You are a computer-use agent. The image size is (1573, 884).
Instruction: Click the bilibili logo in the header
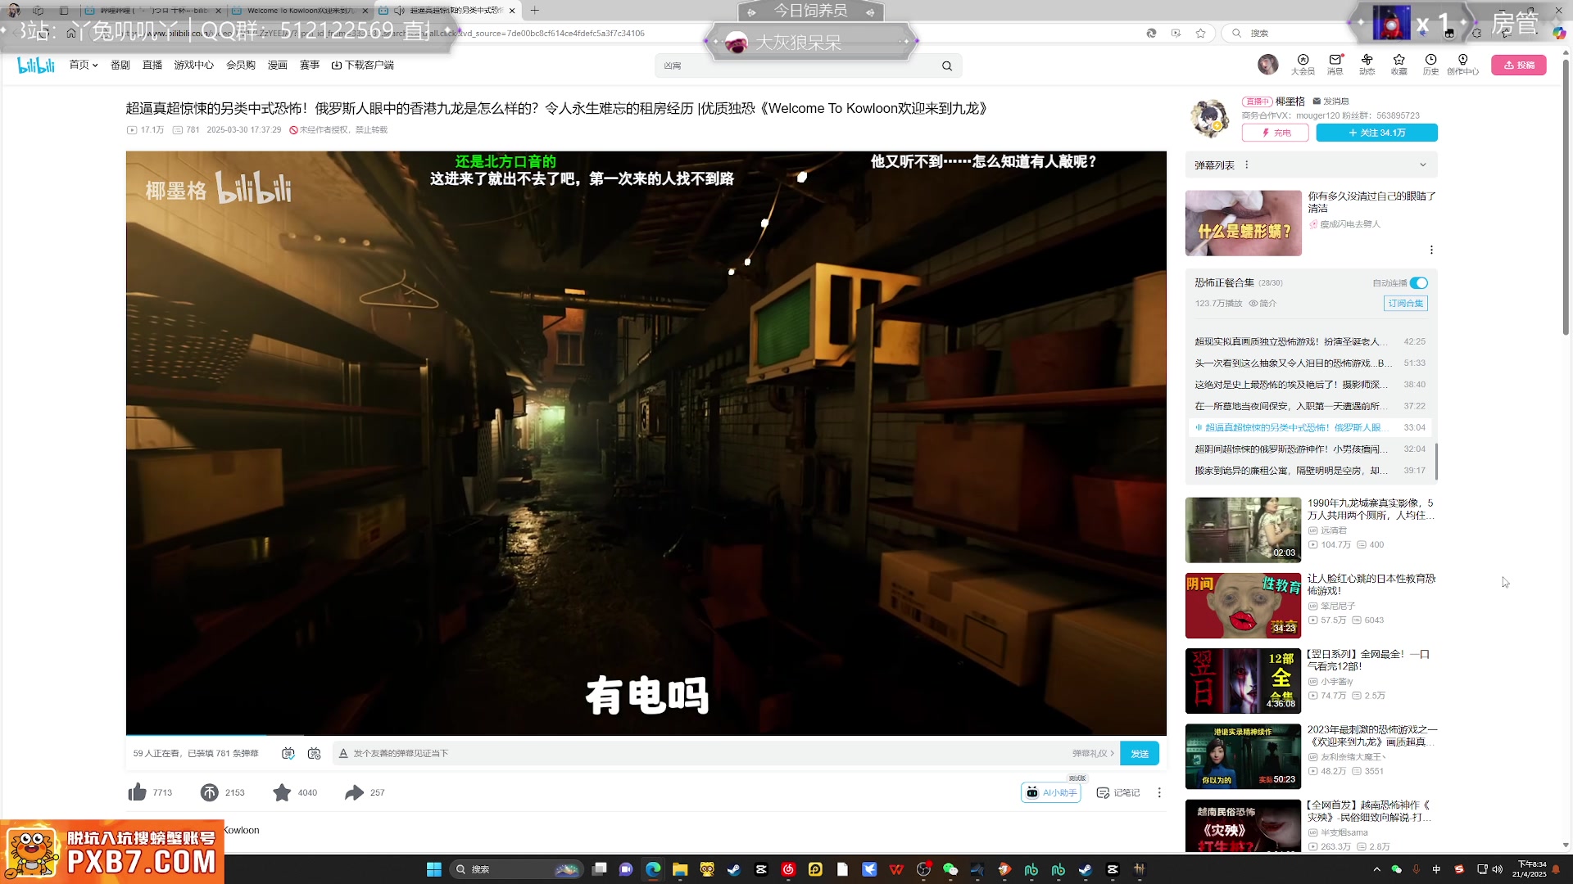[x=36, y=65]
